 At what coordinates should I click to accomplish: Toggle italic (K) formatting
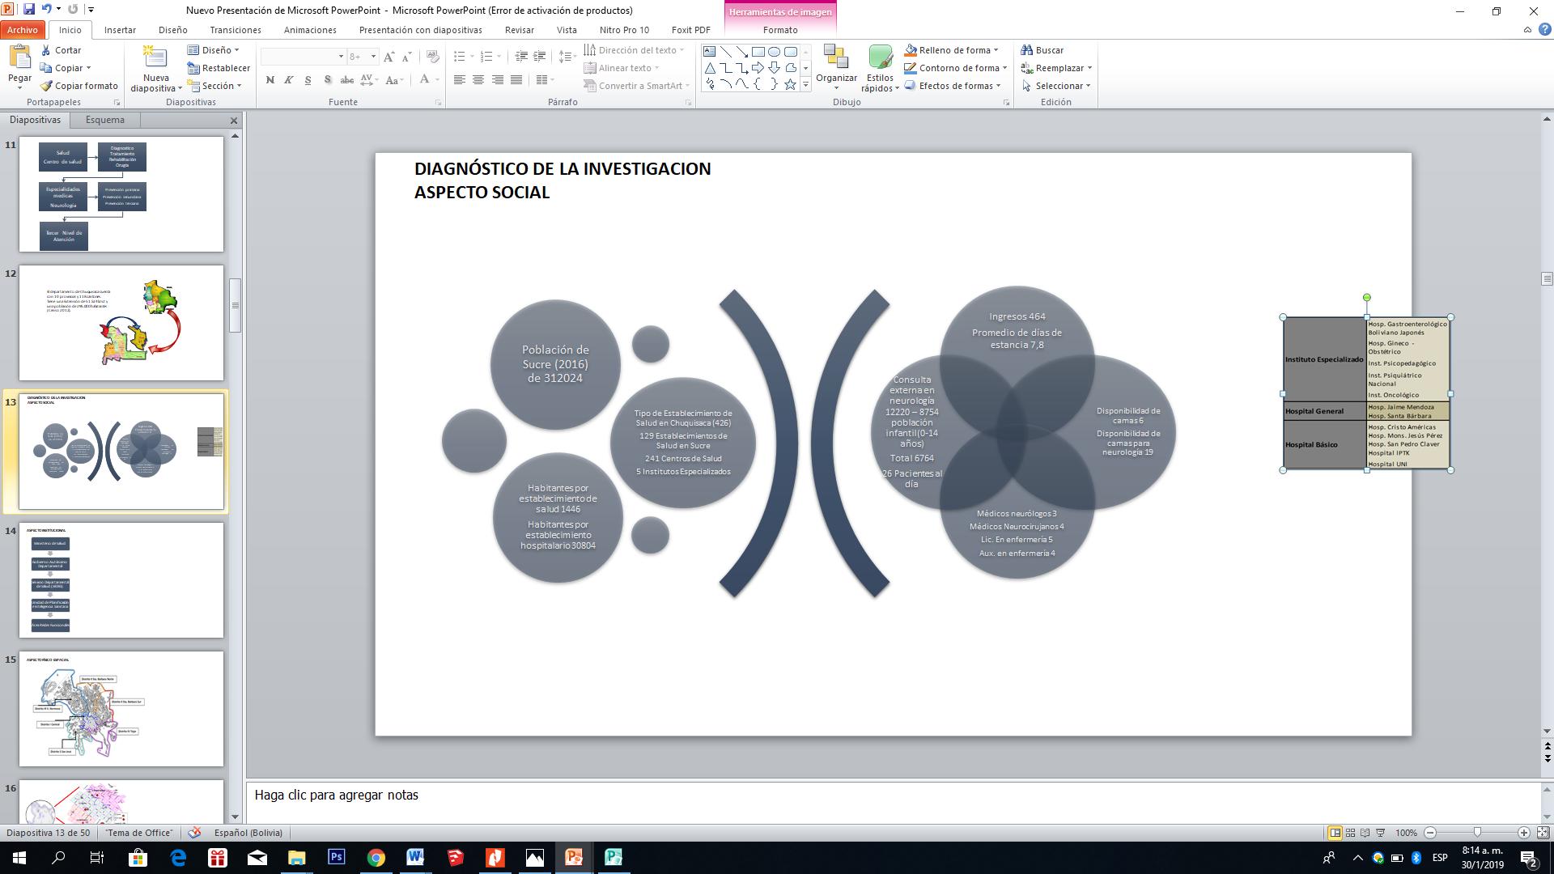coord(289,79)
